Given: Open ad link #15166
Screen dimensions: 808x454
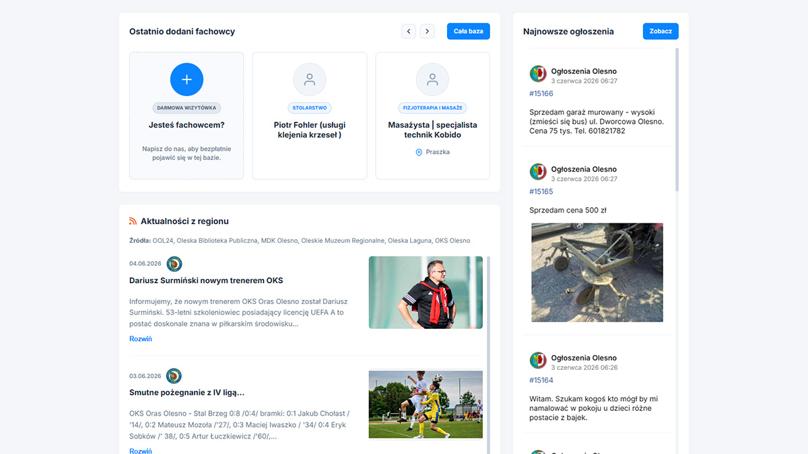Looking at the screenshot, I should click(541, 93).
